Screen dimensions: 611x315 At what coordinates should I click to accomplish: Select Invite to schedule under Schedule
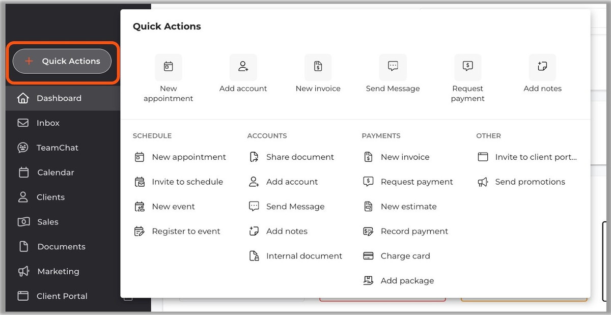187,182
